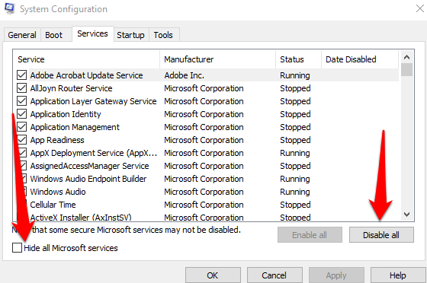Uncheck Adobe Acrobat Update Service checkbox
Screen dimensions: 427x283
[x=22, y=75]
